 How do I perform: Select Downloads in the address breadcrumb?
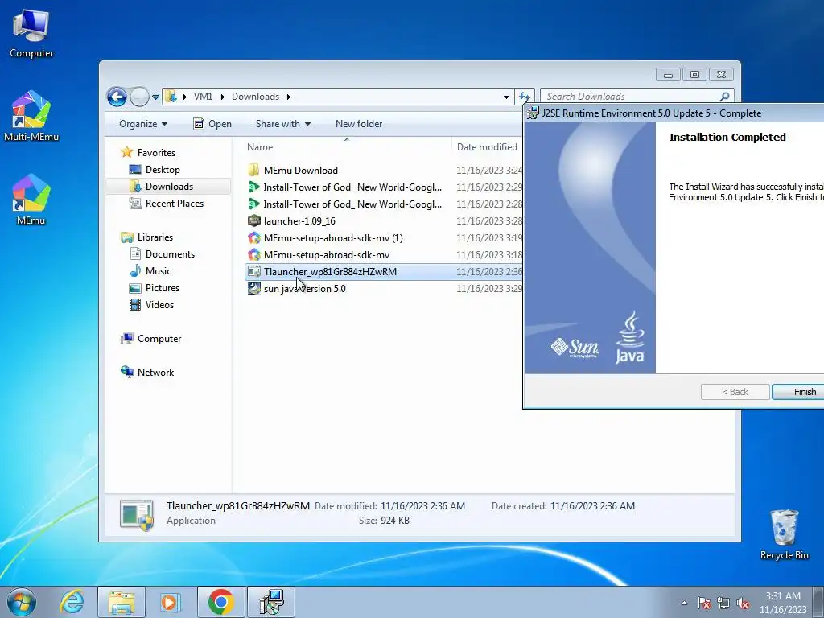pyautogui.click(x=255, y=97)
